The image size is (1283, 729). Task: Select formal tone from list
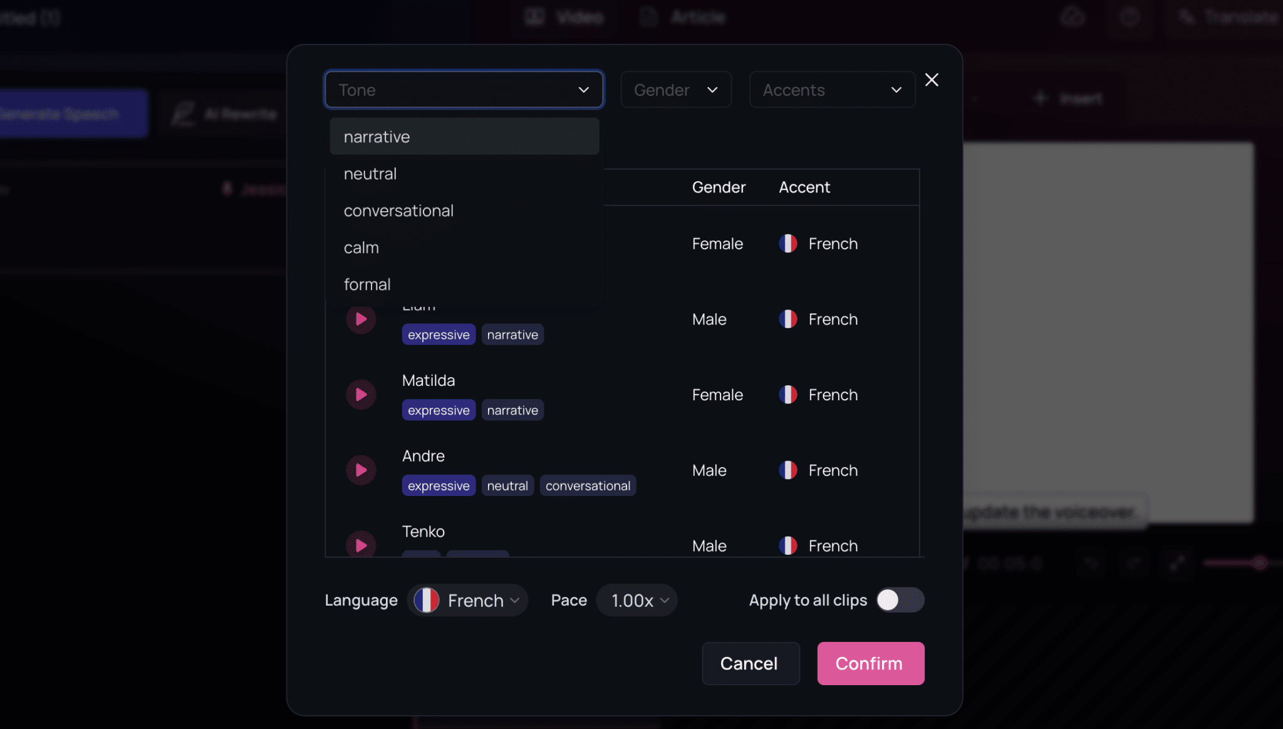pos(367,284)
